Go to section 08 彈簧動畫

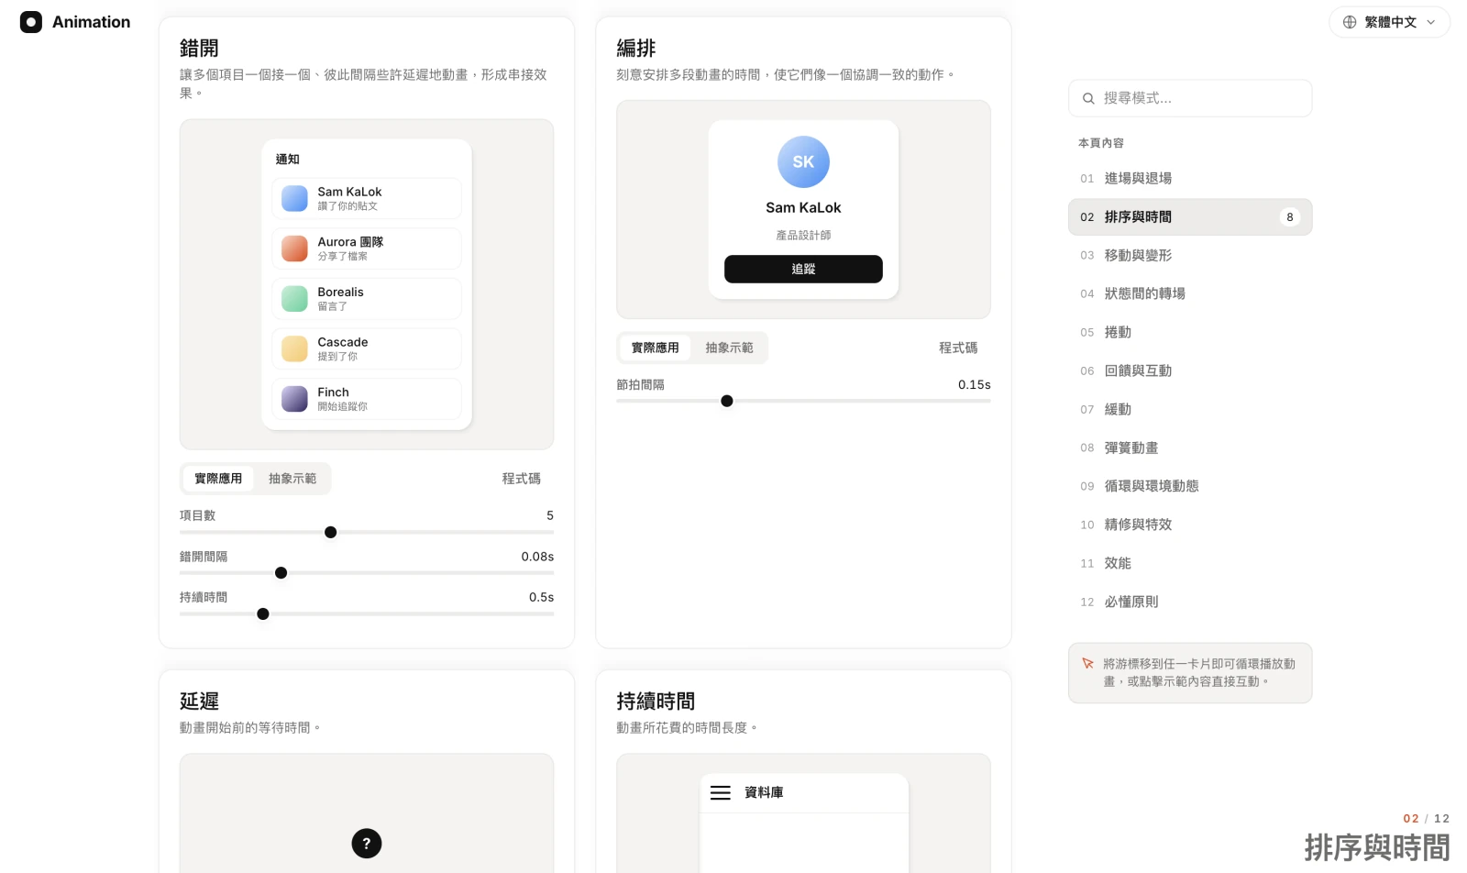pos(1190,448)
